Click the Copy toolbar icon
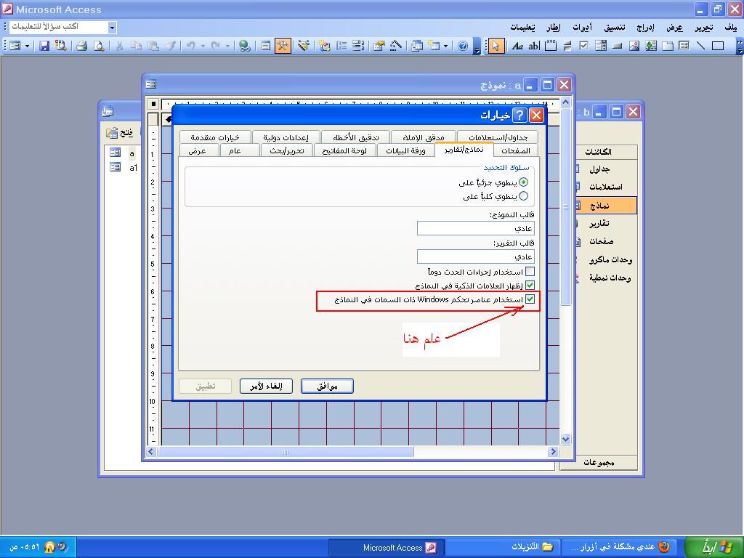The width and height of the screenshot is (744, 558). click(x=136, y=46)
